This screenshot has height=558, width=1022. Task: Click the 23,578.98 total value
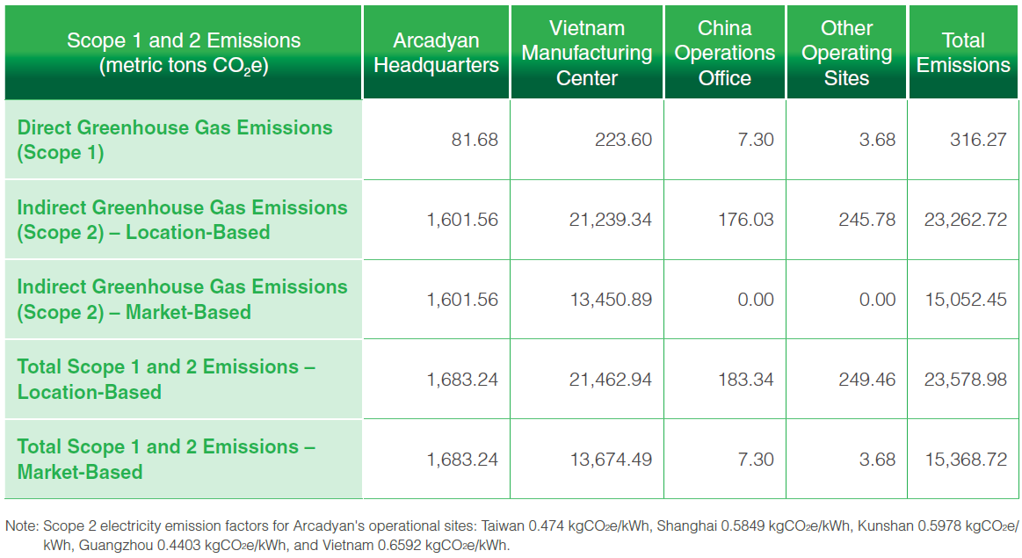965,380
